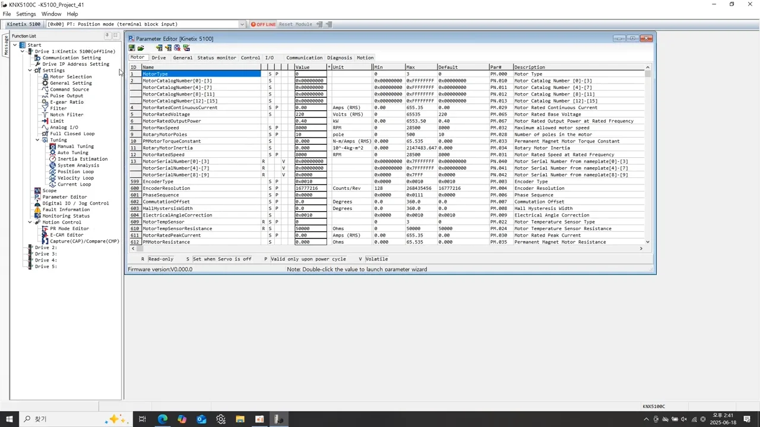
Task: Open E-CAM Editor under Motion Control
Action: coord(66,235)
